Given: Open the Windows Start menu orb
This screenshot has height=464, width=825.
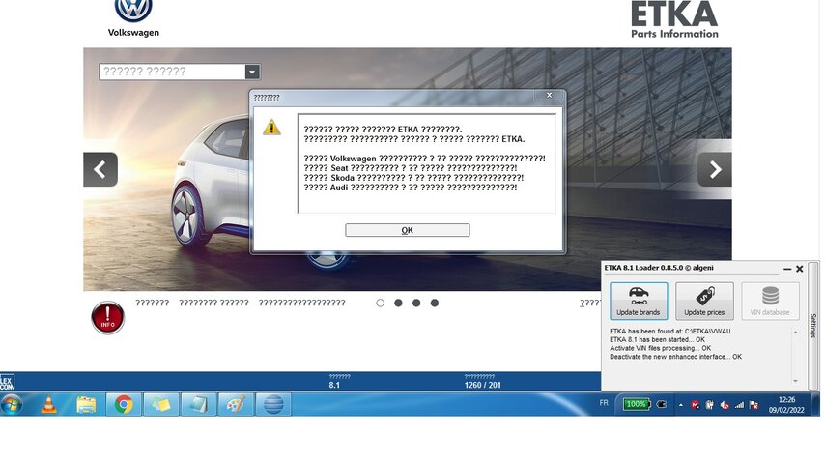Looking at the screenshot, I should tap(12, 404).
